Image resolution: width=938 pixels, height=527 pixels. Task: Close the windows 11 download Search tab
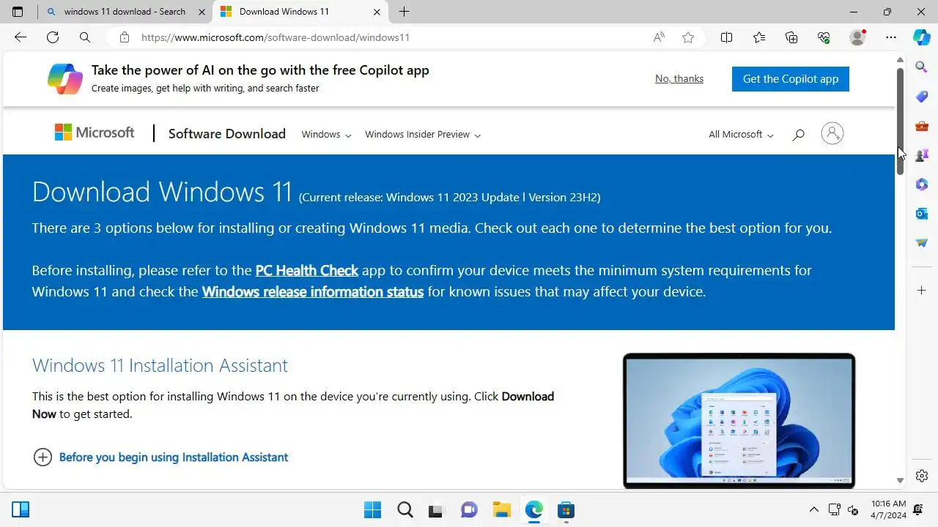click(x=202, y=12)
